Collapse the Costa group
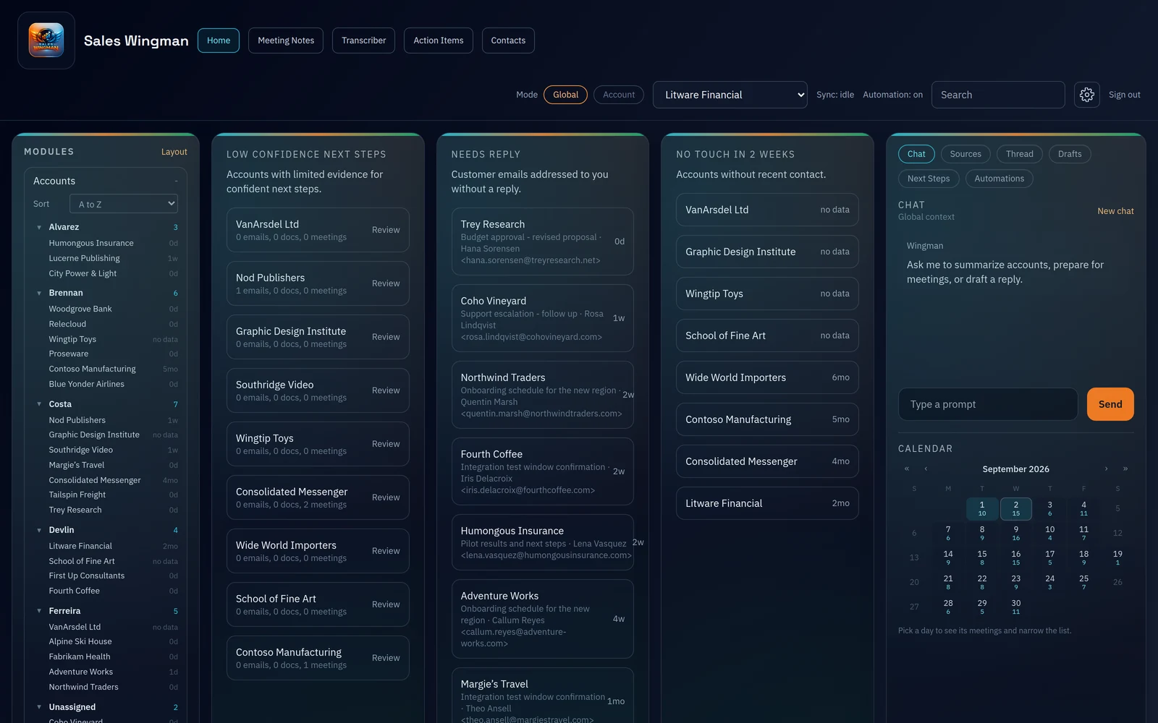This screenshot has width=1158, height=723. click(x=39, y=404)
